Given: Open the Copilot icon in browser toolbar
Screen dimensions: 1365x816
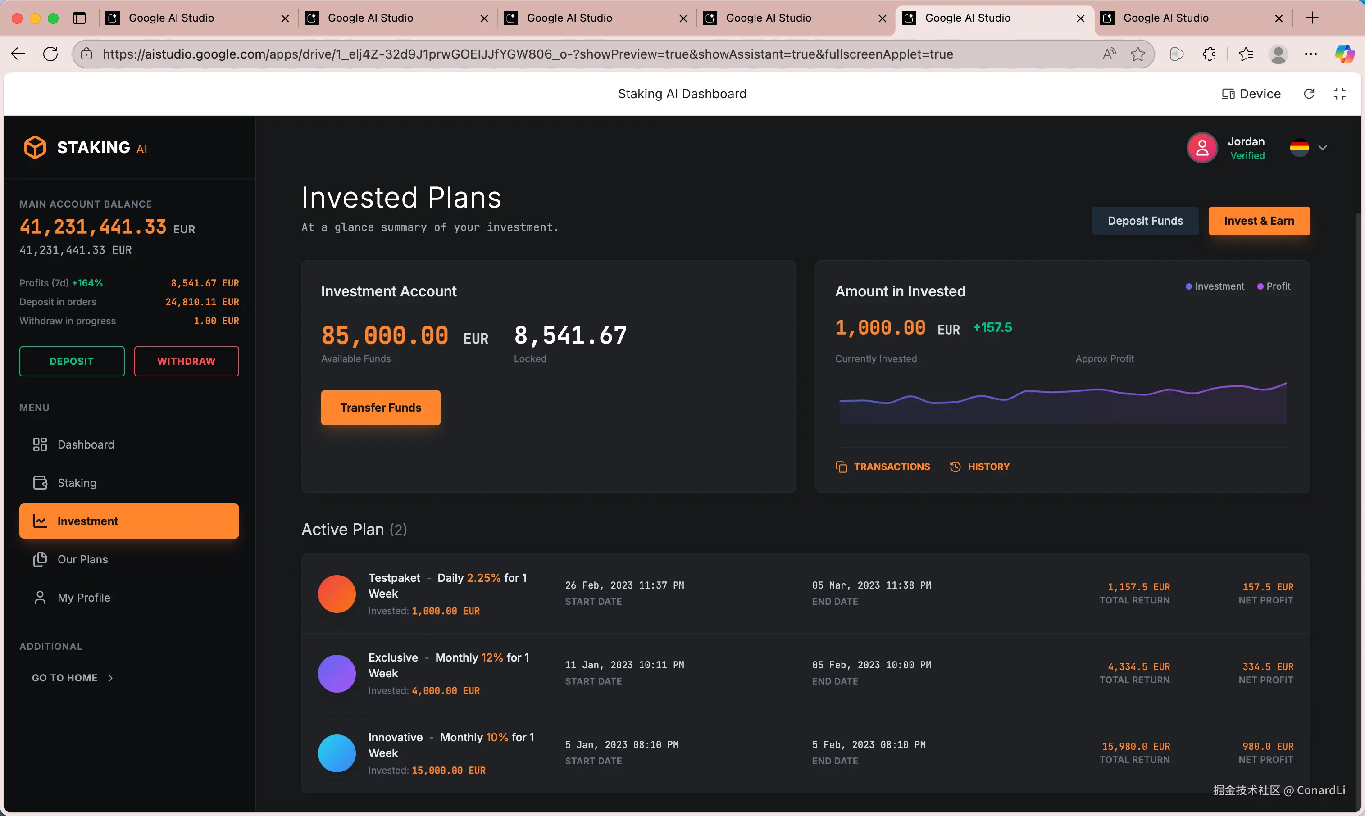Looking at the screenshot, I should click(1344, 54).
